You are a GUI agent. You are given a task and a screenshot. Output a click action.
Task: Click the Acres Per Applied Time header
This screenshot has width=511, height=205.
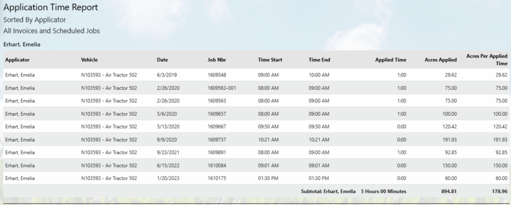(x=487, y=60)
